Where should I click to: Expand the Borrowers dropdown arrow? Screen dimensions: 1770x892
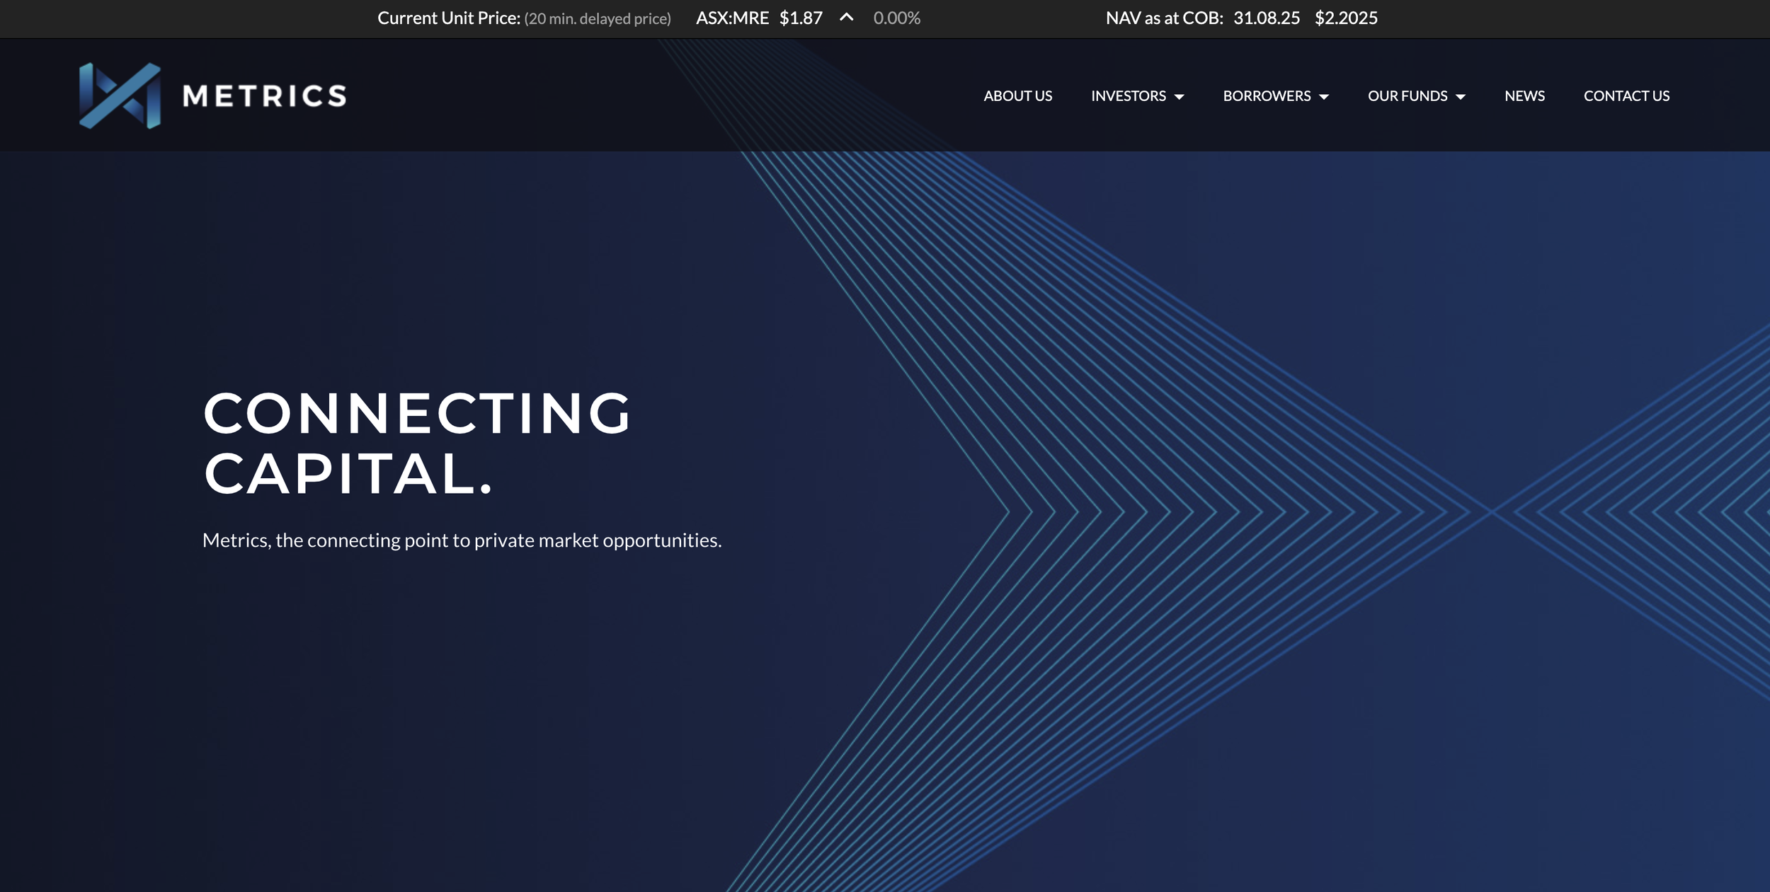(x=1323, y=97)
